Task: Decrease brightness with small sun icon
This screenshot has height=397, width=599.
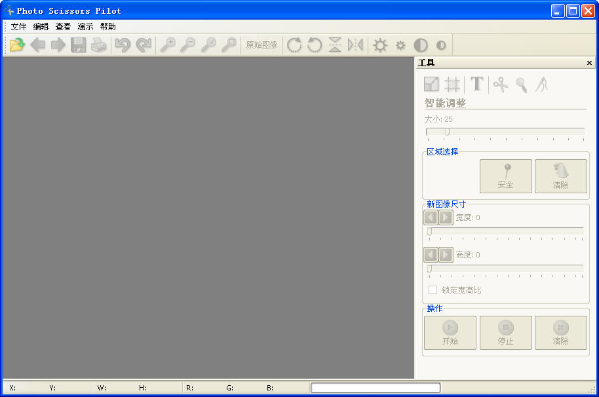Action: point(400,45)
